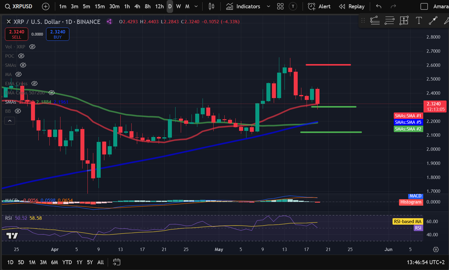
Task: Select the 4h timeframe
Action: tap(137, 6)
